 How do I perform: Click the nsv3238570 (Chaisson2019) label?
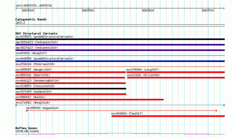coord(35,86)
